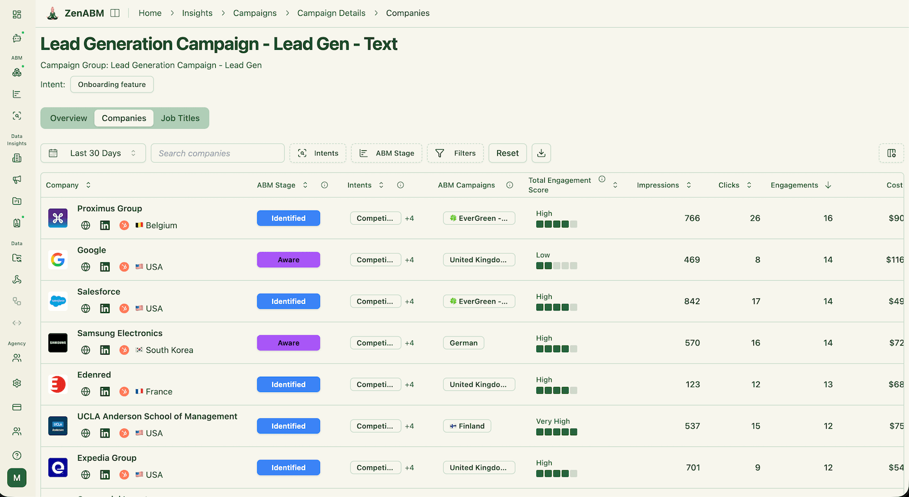Open Salesforce website globe icon

86,309
